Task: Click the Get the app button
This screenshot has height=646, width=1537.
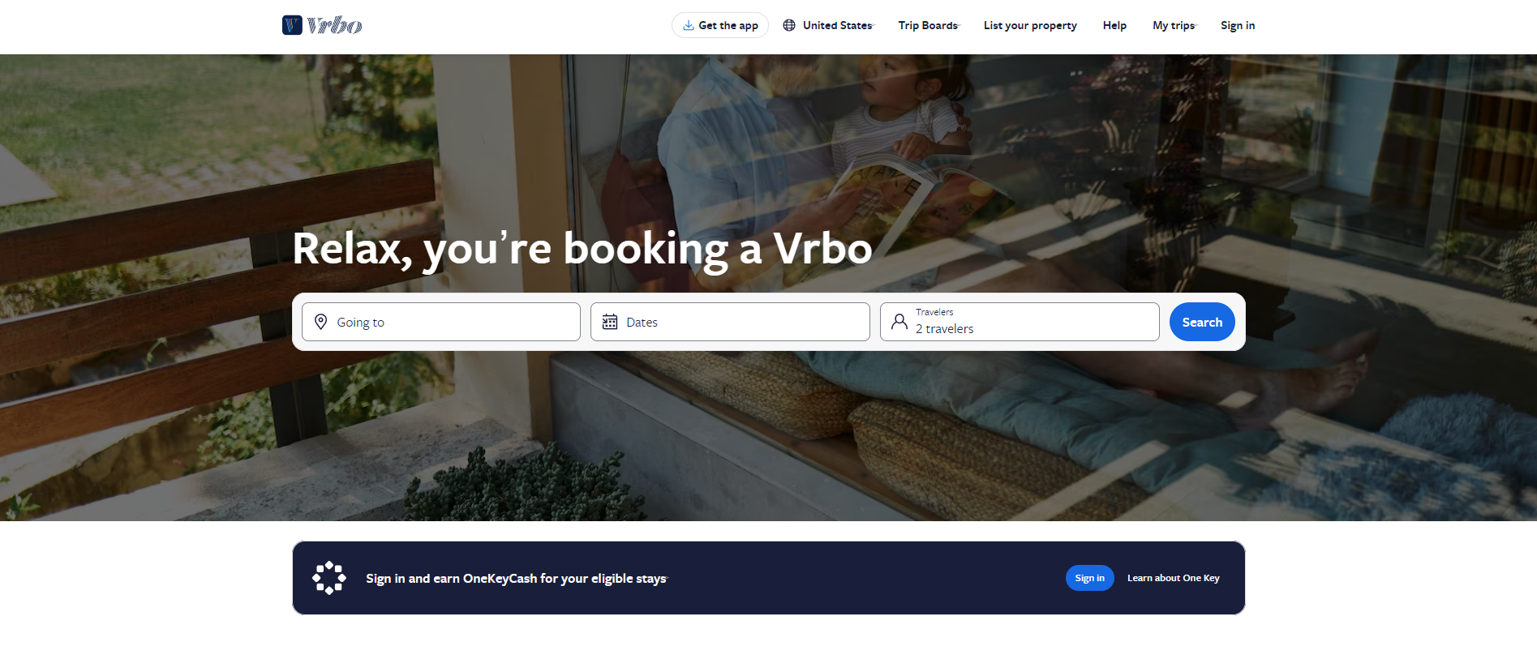Action: pyautogui.click(x=720, y=25)
